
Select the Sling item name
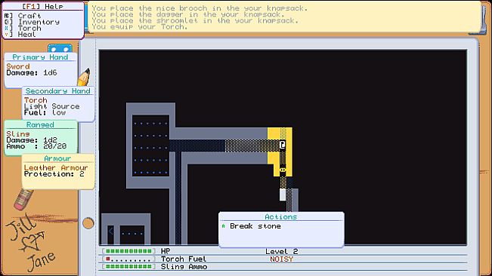tap(18, 133)
